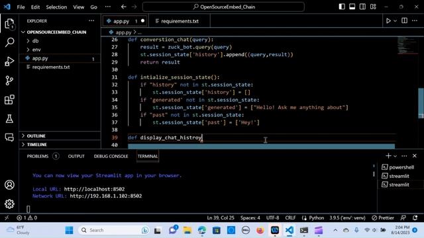424x238 pixels.
Task: Open the Selection menu
Action: tap(56, 7)
